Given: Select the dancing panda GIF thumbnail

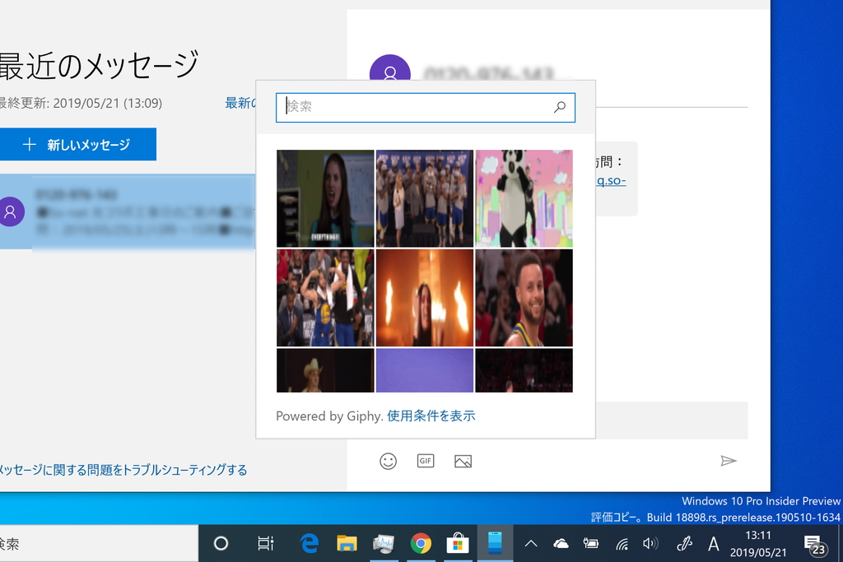Looking at the screenshot, I should tap(524, 198).
